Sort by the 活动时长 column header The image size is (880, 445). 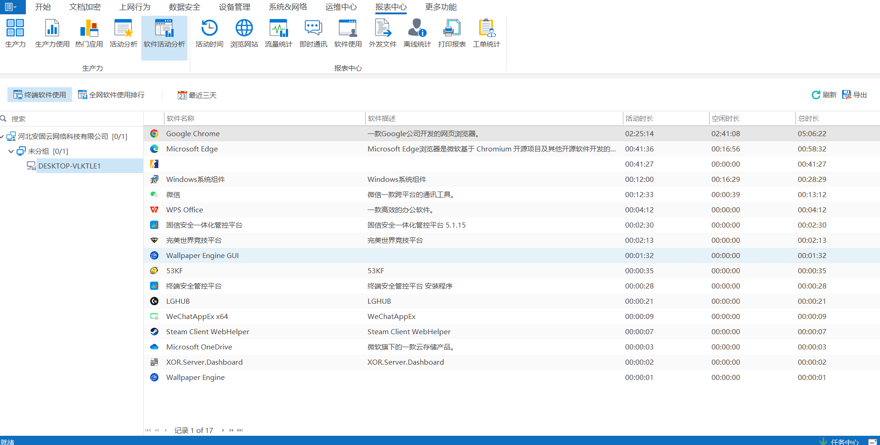[x=639, y=119]
